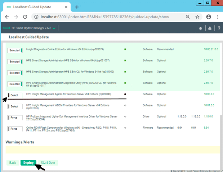Minimize the browser window

point(200,3)
